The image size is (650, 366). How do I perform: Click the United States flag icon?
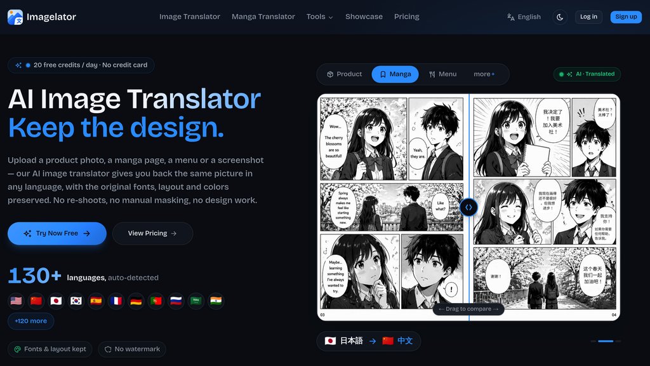(x=16, y=301)
